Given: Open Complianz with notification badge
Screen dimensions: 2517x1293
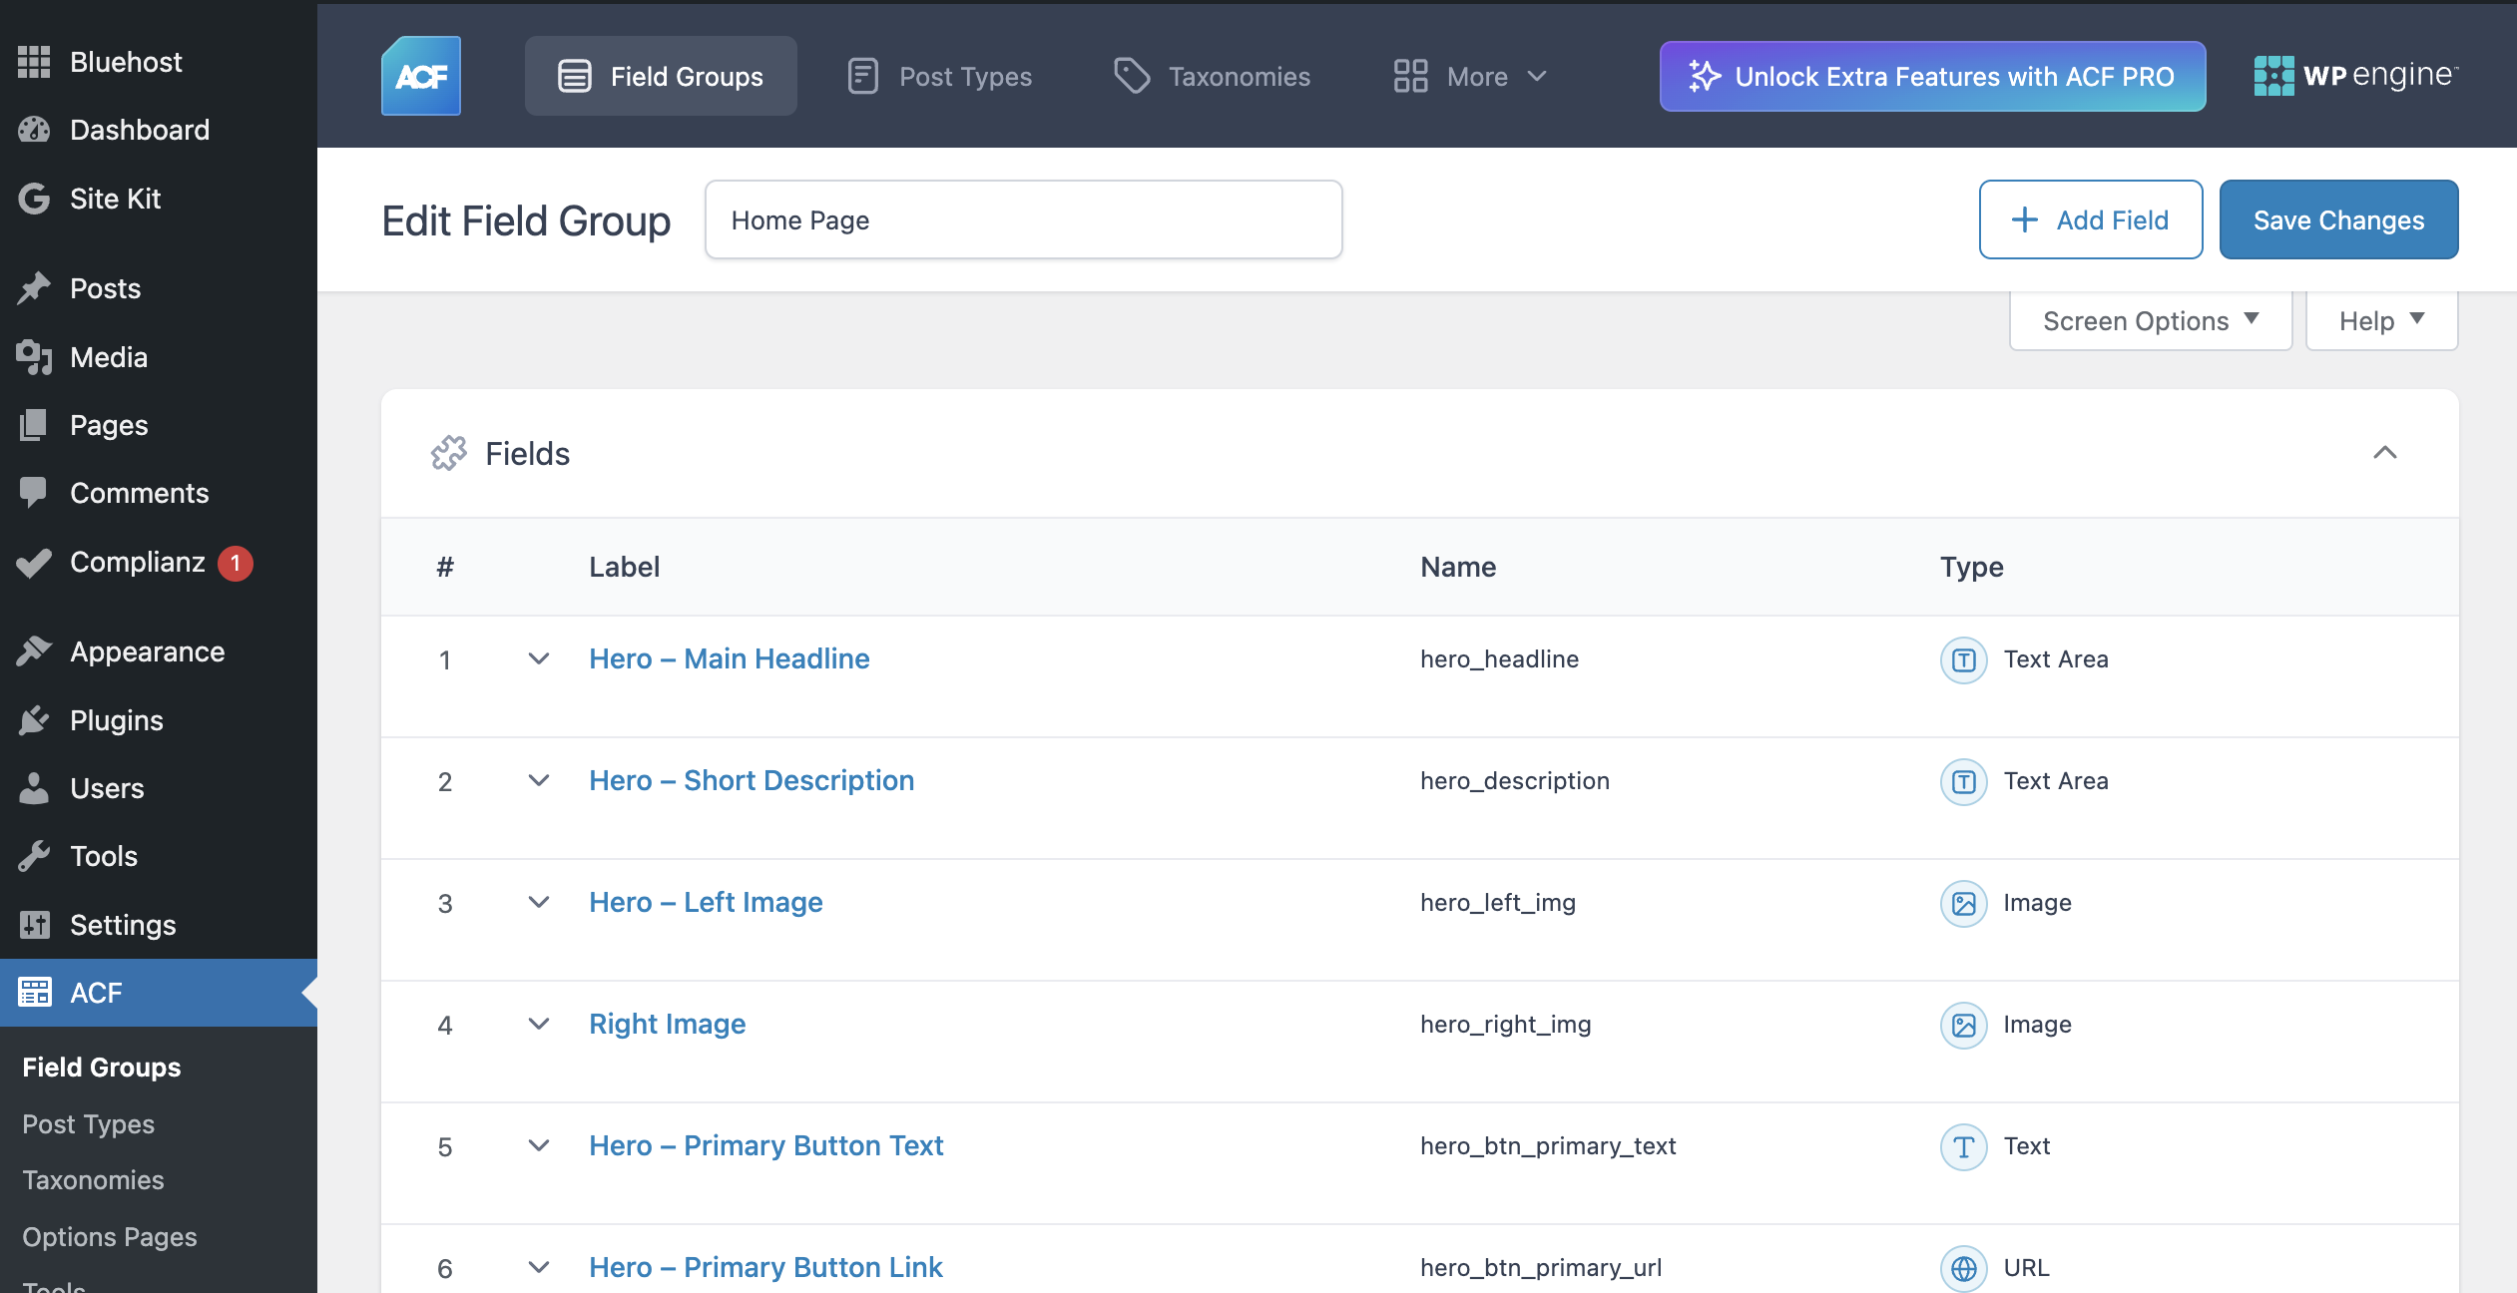Looking at the screenshot, I should pyautogui.click(x=138, y=563).
